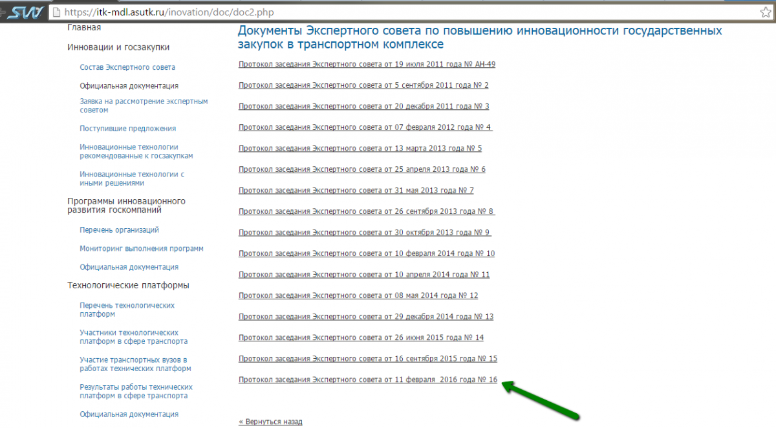The height and width of the screenshot is (428, 776).
Task: Open protocol from 13 марта 2013 № 5
Action: [360, 149]
